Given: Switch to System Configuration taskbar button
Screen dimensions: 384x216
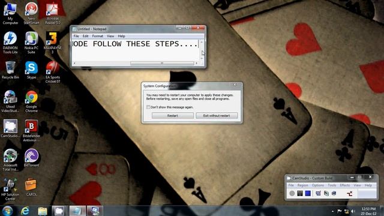Looking at the screenshot, I should pyautogui.click(x=95, y=211).
